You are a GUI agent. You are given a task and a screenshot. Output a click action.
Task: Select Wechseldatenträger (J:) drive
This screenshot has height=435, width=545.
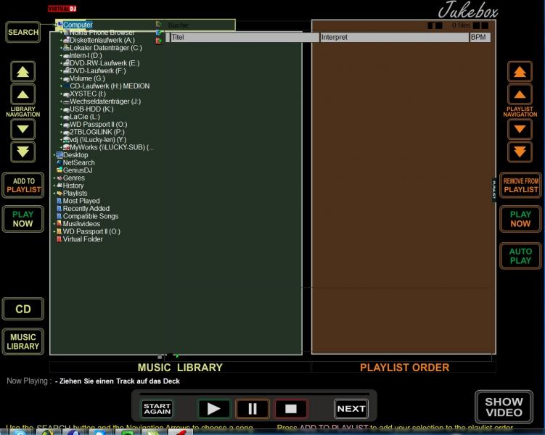pos(105,101)
